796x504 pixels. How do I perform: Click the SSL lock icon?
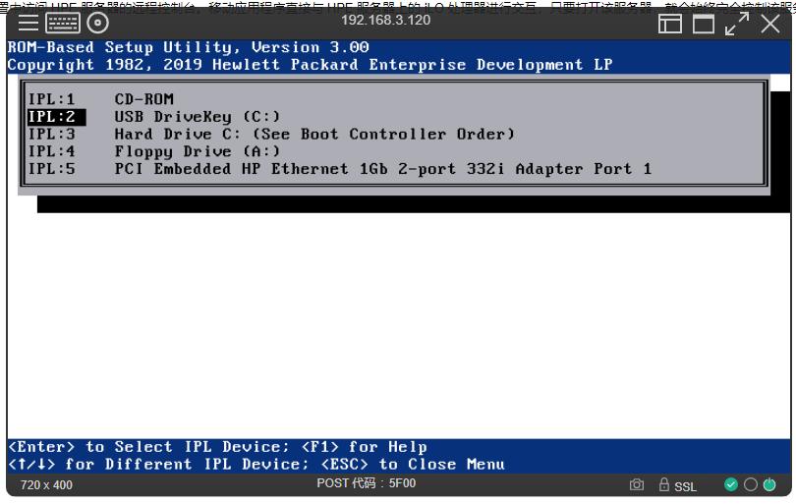tap(663, 484)
